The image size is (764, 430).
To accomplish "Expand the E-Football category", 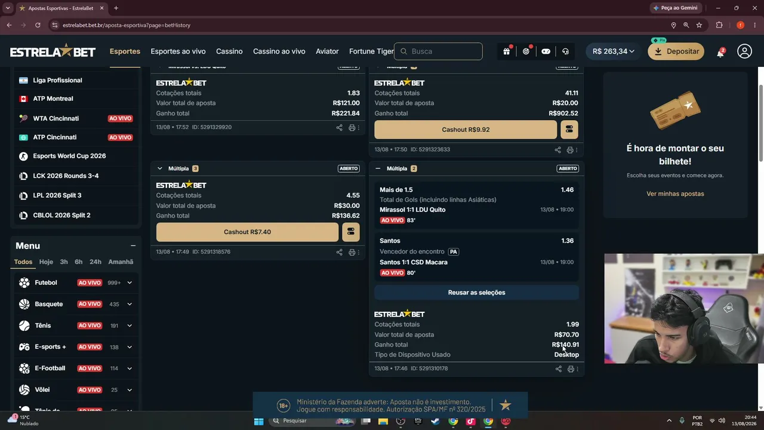I will click(x=130, y=368).
